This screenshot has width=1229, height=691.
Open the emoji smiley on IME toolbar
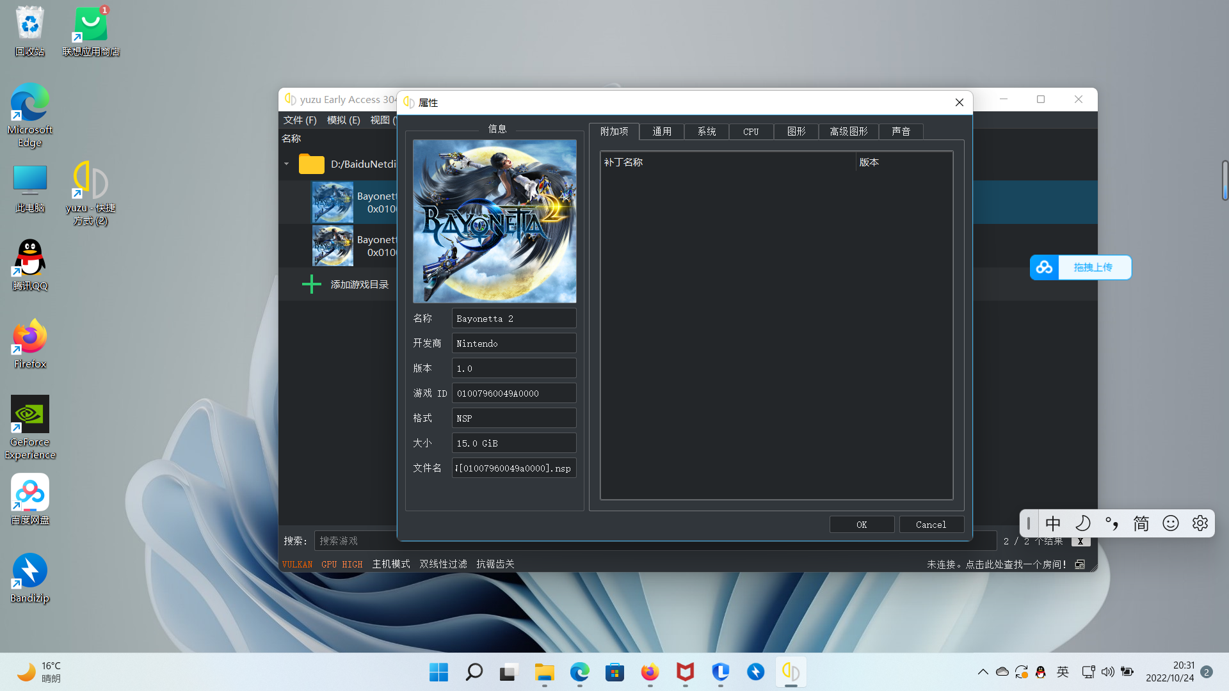(x=1171, y=524)
